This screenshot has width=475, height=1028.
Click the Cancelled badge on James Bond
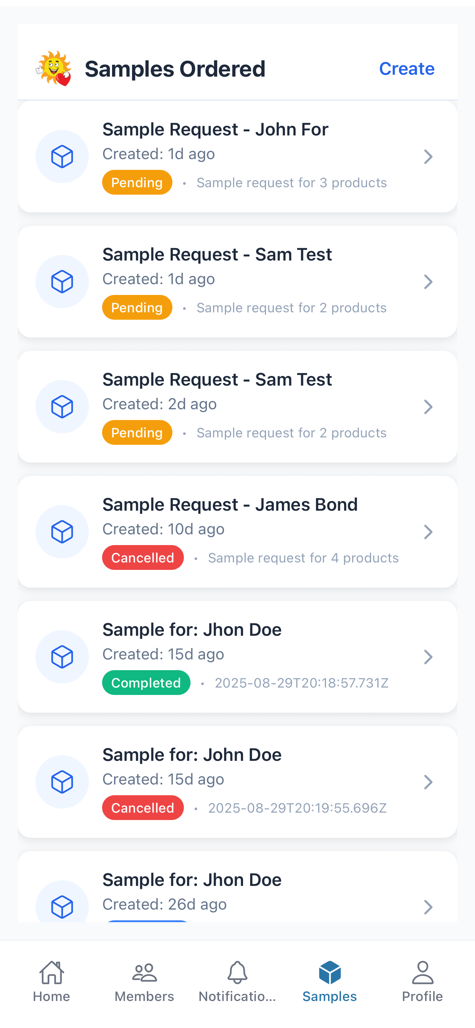point(143,558)
